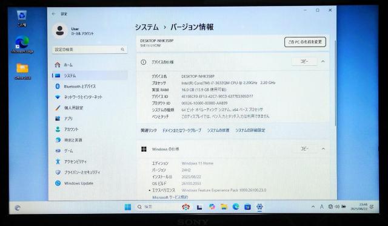Launch Microsoft Edge from the taskbar
Image resolution: width=388 pixels, height=226 pixels.
pyautogui.click(x=236, y=207)
